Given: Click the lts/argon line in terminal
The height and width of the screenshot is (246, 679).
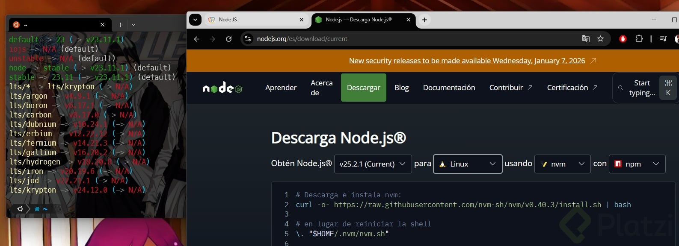Looking at the screenshot, I should (68, 96).
